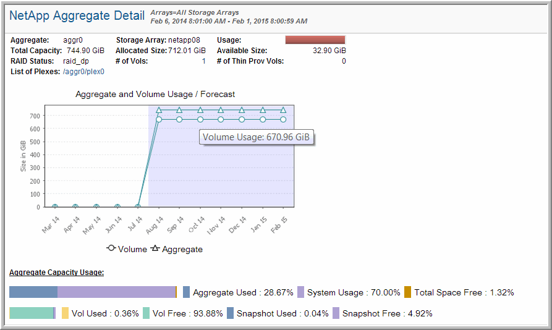Click the Dec 14 aggregate triangle point
552x330 pixels.
click(242, 110)
